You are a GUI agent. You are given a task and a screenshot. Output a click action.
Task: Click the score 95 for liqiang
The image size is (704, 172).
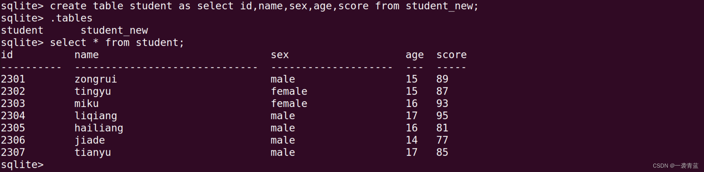pyautogui.click(x=442, y=116)
